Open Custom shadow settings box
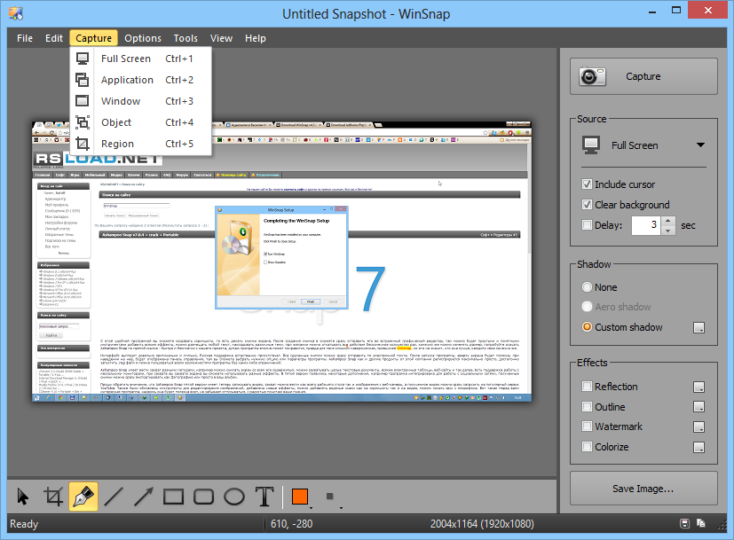Viewport: 734px width, 540px height. pyautogui.click(x=698, y=328)
